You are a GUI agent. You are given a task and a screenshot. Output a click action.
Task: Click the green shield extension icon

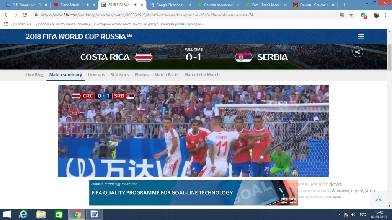point(364,15)
